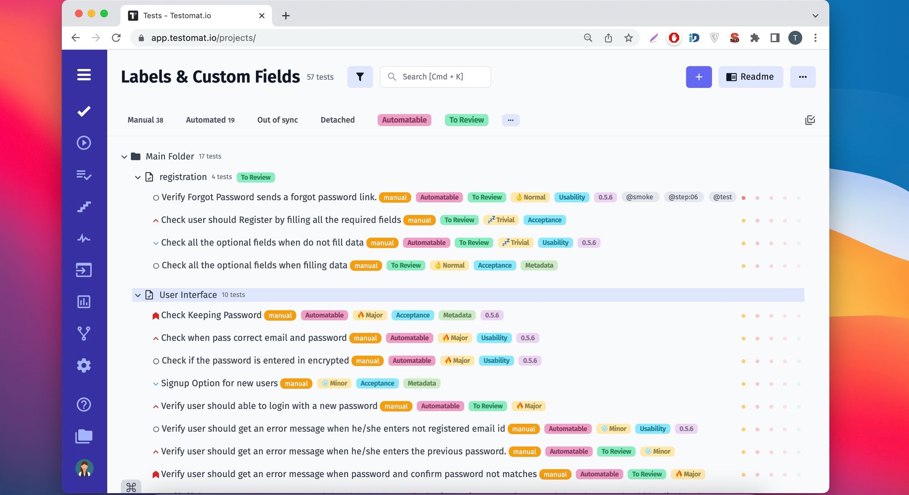
Task: Collapse the Main Folder
Action: [124, 157]
